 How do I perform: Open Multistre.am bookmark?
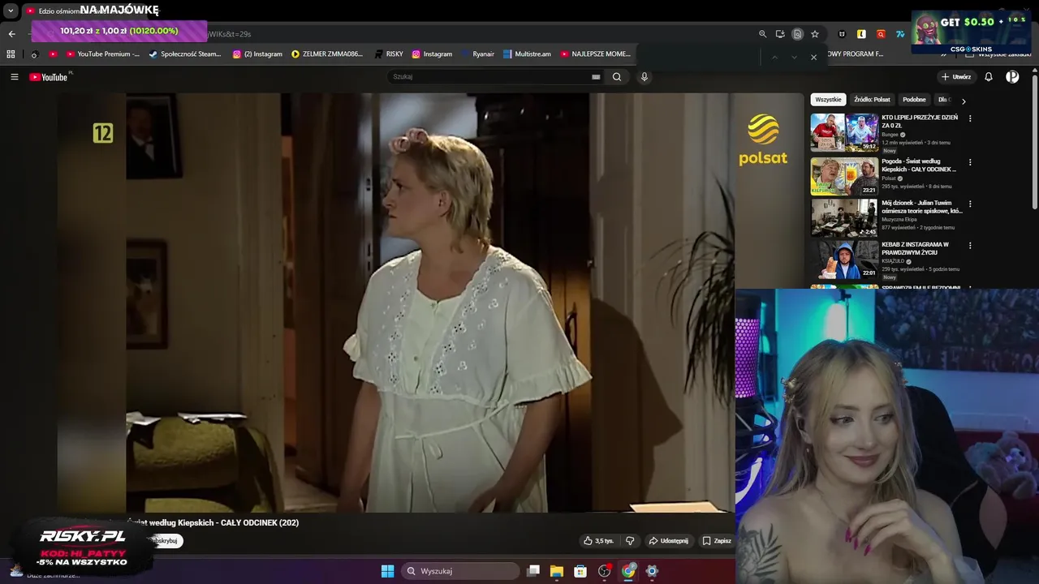(x=528, y=54)
